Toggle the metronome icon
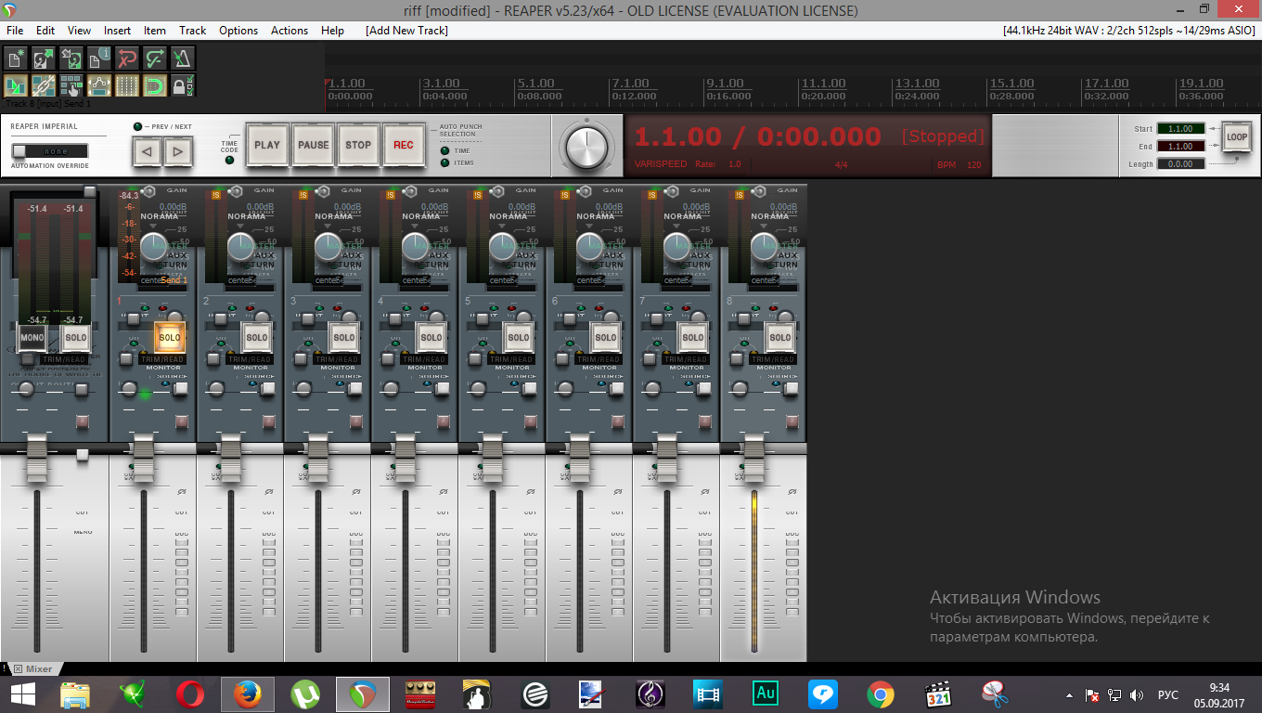 pyautogui.click(x=183, y=58)
